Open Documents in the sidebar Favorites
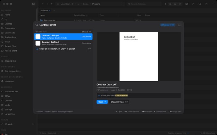The height and width of the screenshot is (135, 217). coord(10,28)
